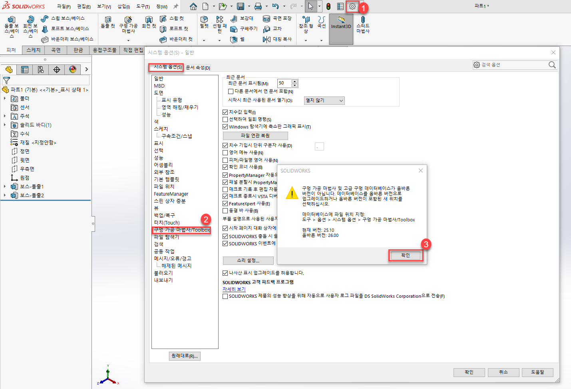Click the 곡면 포장 wrap tool
The image size is (571, 389).
[x=277, y=18]
